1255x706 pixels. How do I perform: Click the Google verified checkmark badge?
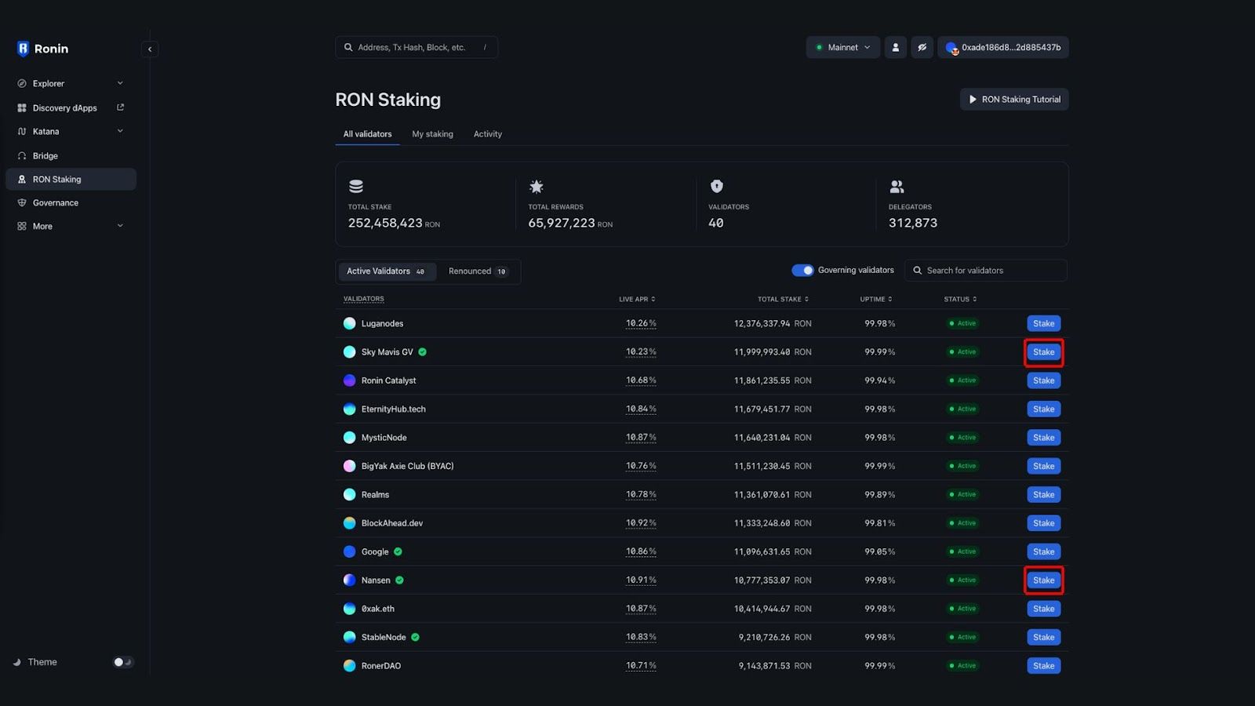coord(398,551)
